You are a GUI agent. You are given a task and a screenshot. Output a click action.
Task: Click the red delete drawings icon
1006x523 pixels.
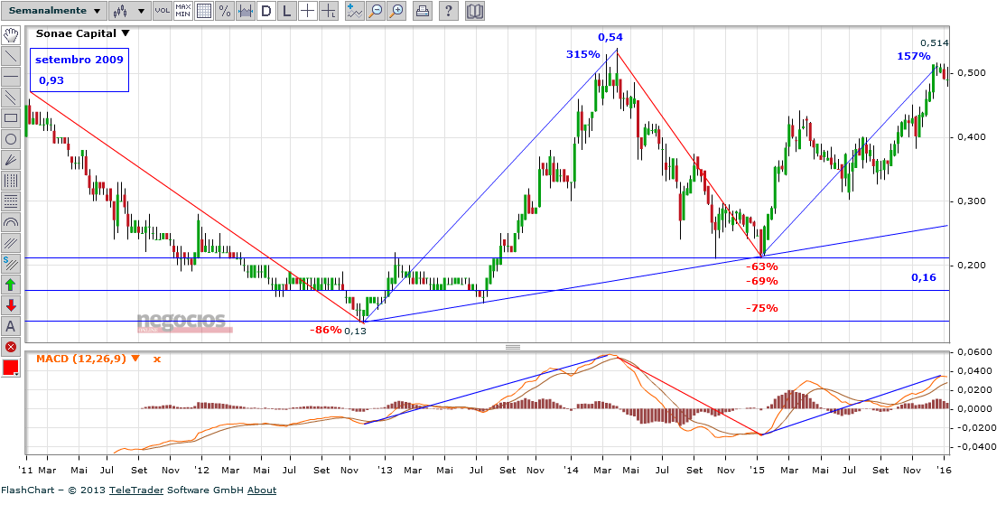(x=11, y=347)
